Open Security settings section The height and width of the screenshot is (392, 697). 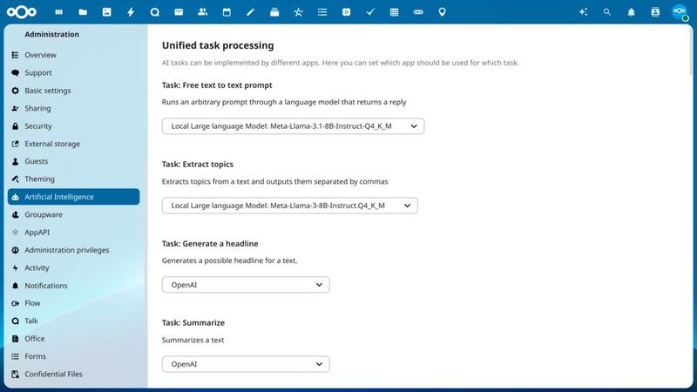coord(73,126)
